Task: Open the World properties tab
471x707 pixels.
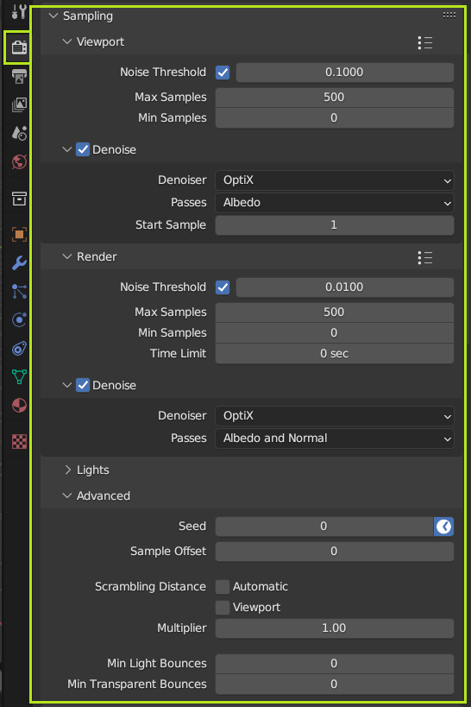Action: point(19,161)
